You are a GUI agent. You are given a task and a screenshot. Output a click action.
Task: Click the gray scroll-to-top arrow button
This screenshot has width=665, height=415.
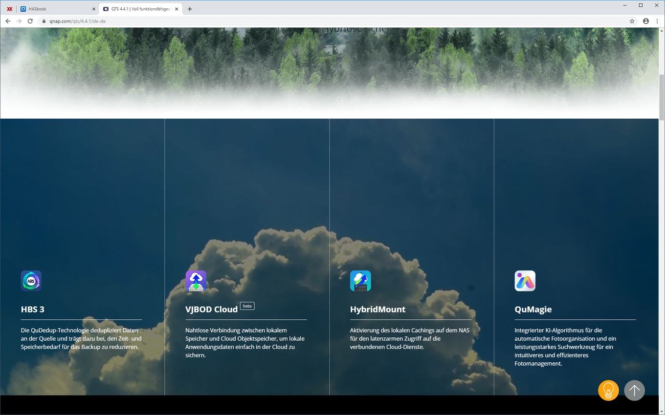pos(634,391)
